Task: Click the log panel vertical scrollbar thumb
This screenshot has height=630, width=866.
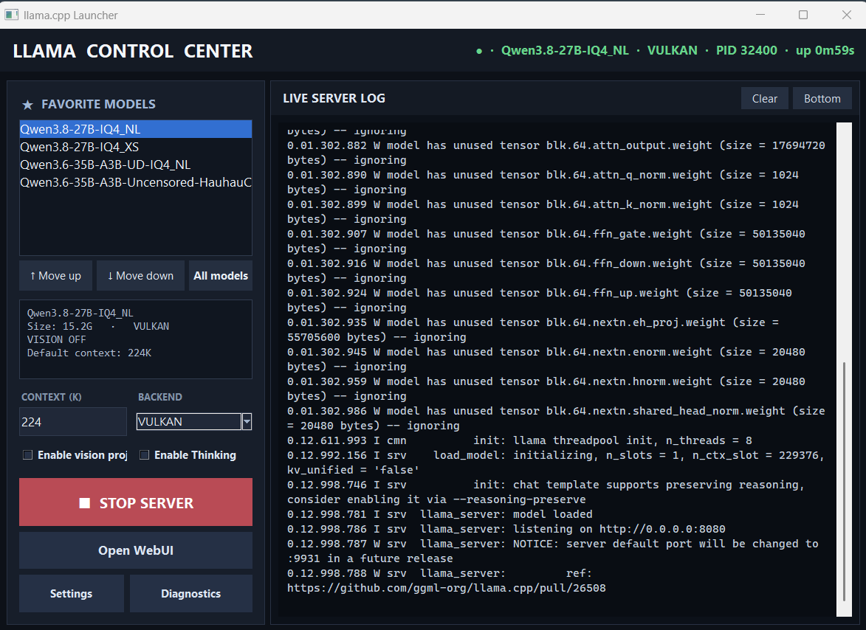Action: (x=844, y=481)
